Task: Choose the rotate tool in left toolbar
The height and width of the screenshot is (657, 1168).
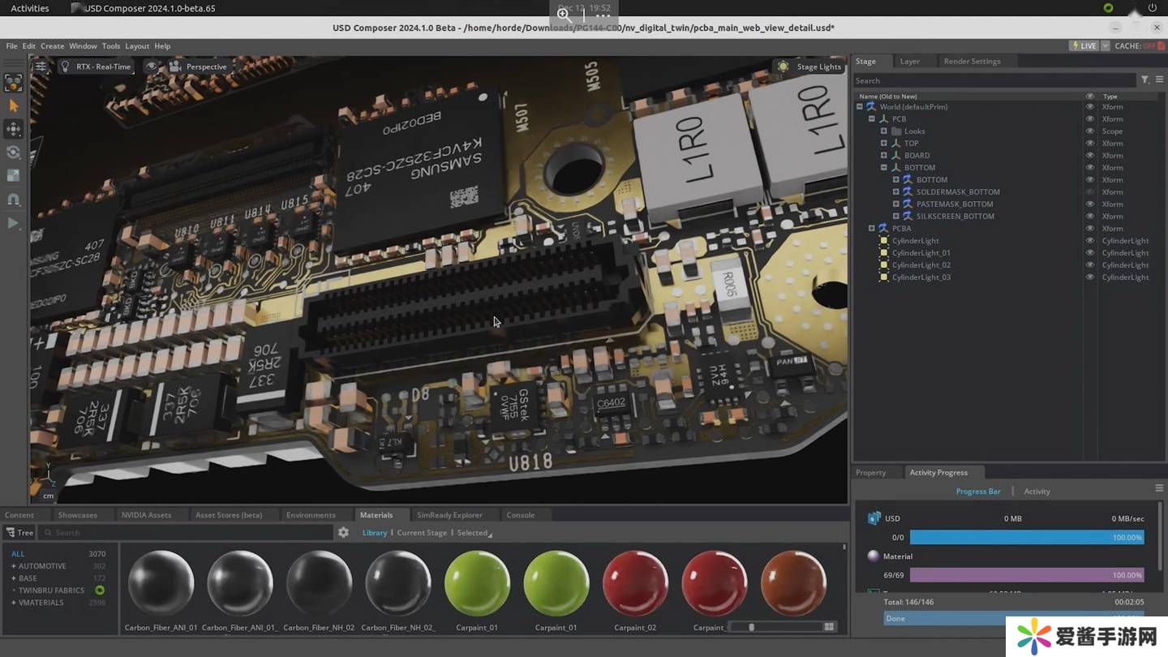Action: coord(13,152)
